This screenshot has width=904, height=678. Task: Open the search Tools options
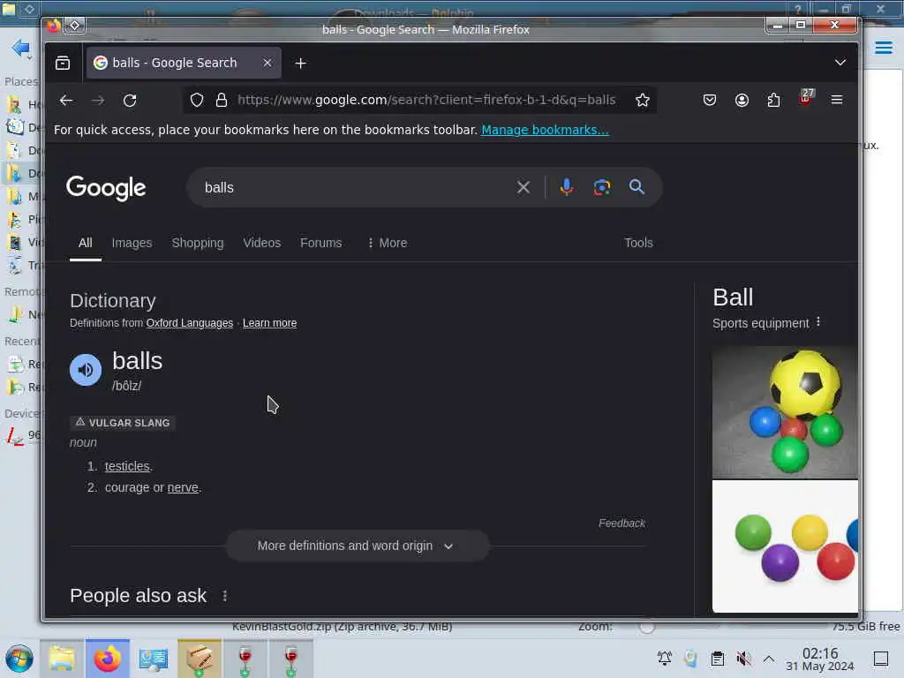coord(638,243)
